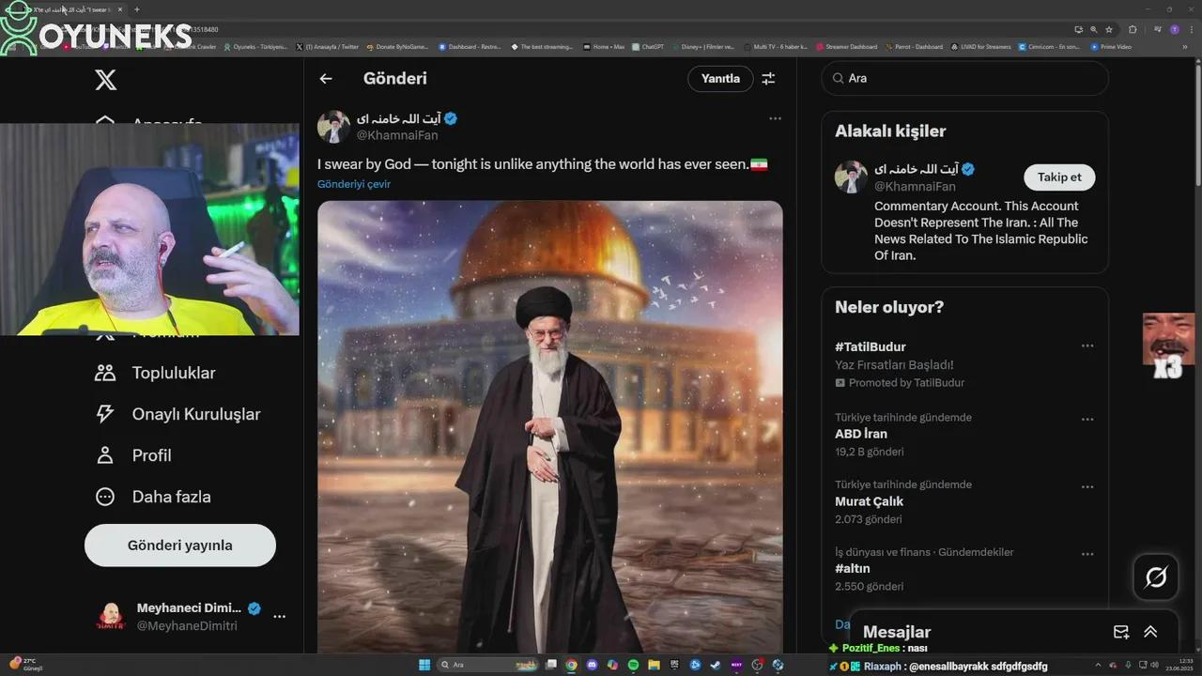Open Meyhaneci Dimitri account avatar
The width and height of the screenshot is (1202, 676).
coord(111,617)
